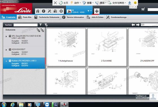Open the shopping cart icon

(143, 9)
